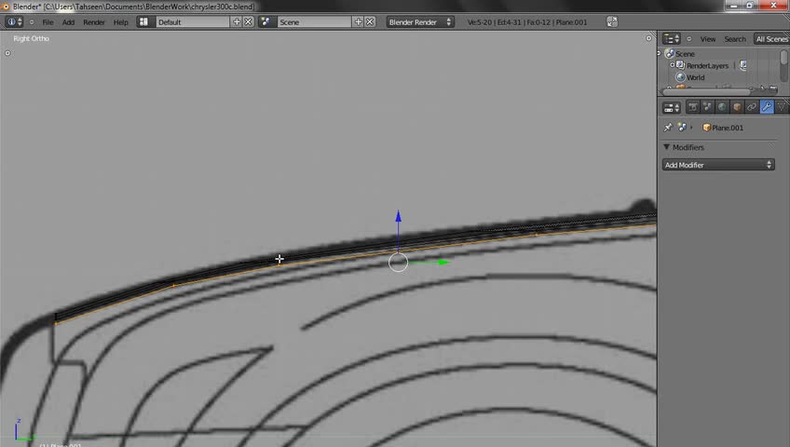The image size is (790, 447).
Task: Delete the Default screen layout
Action: click(x=248, y=21)
